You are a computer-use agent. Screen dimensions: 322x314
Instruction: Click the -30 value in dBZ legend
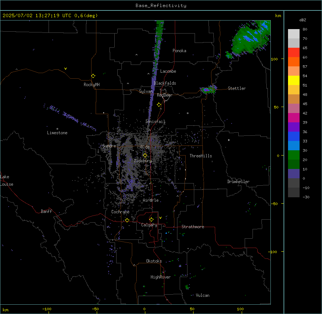(x=306, y=197)
